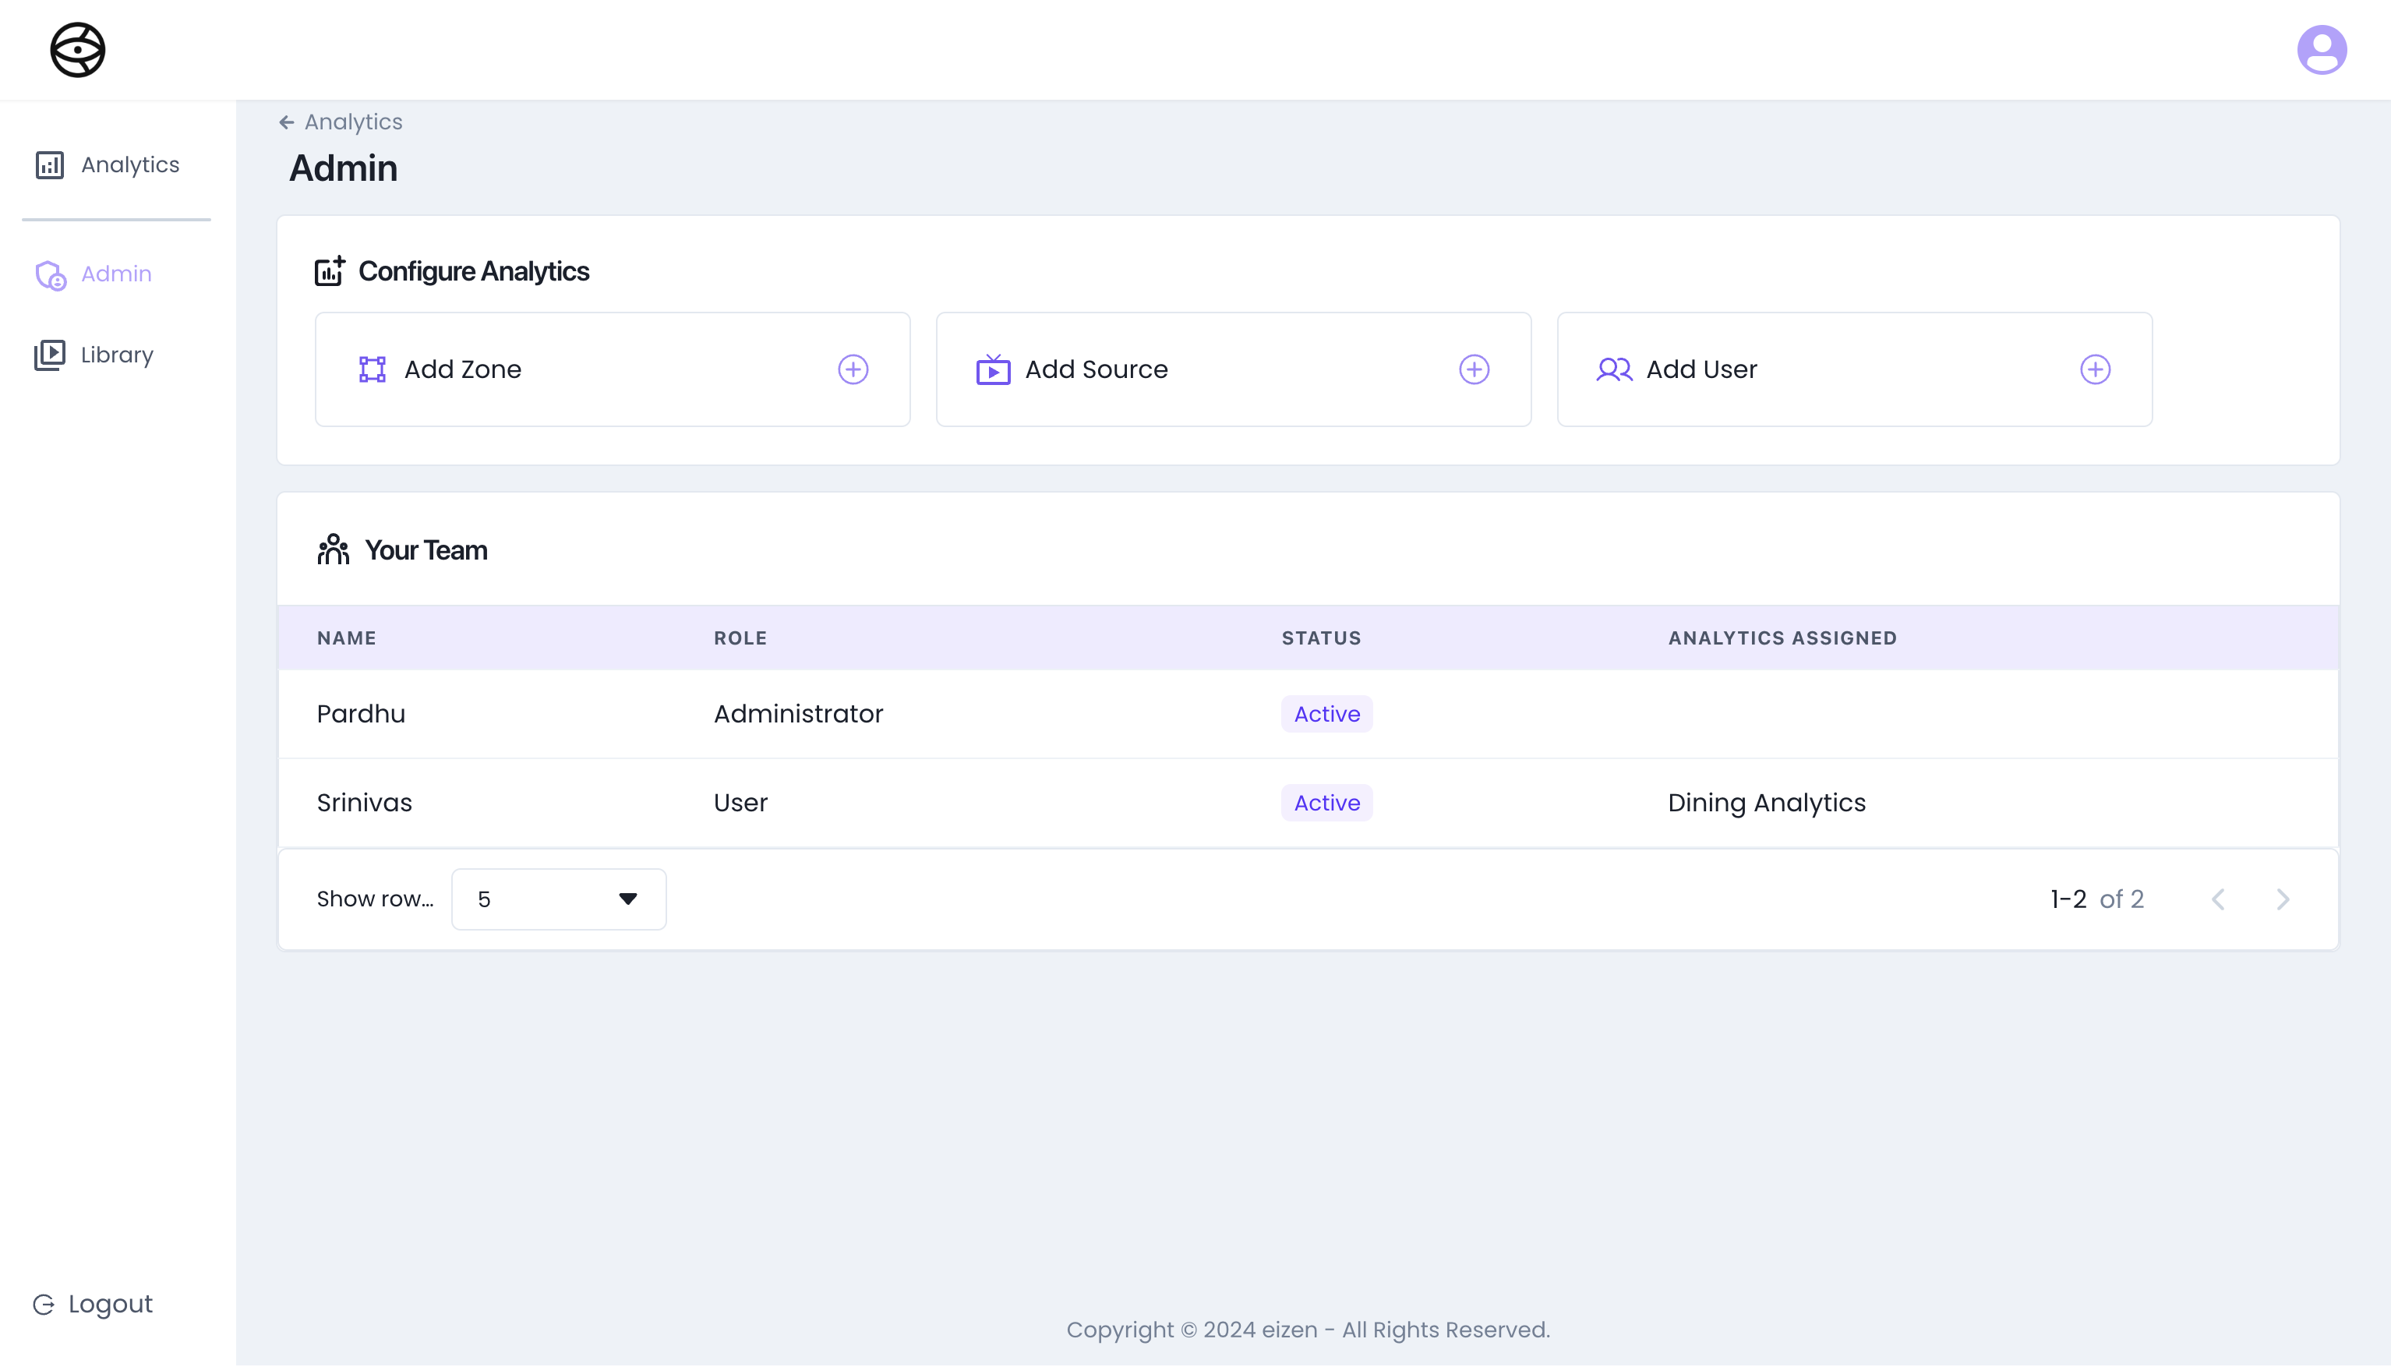Viewport: 2391px width, 1367px height.
Task: Click the Your Team group icon
Action: pos(334,549)
